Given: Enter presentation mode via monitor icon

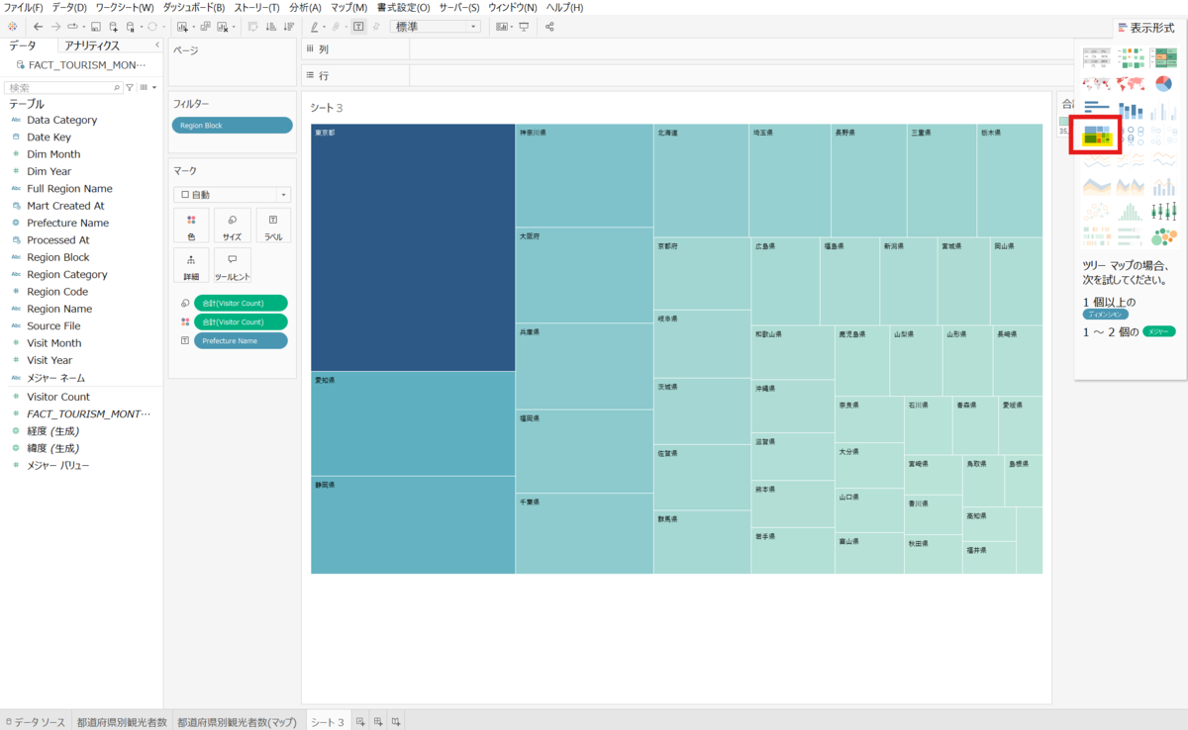Looking at the screenshot, I should point(524,27).
